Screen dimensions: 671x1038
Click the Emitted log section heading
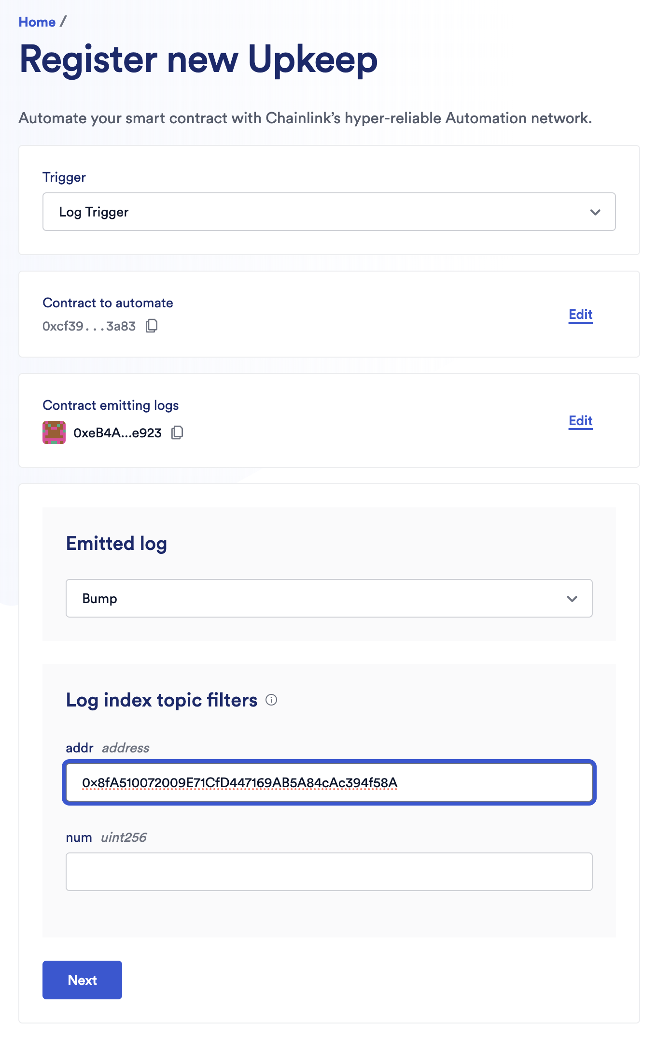(116, 544)
